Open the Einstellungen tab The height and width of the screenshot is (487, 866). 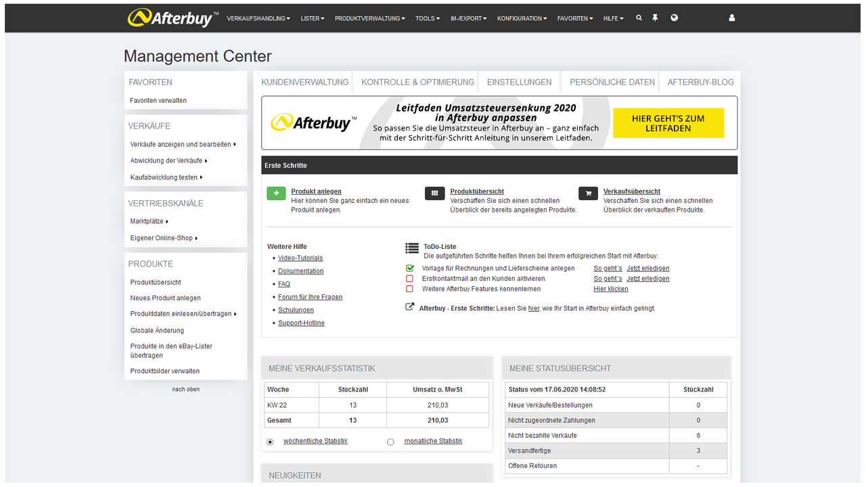click(x=519, y=82)
